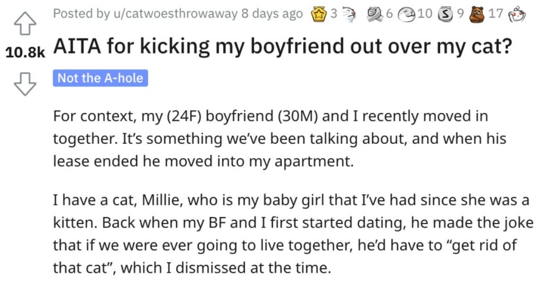Click the first paragraph starting 'For context'
Screen dimensions: 545x284
click(279, 139)
